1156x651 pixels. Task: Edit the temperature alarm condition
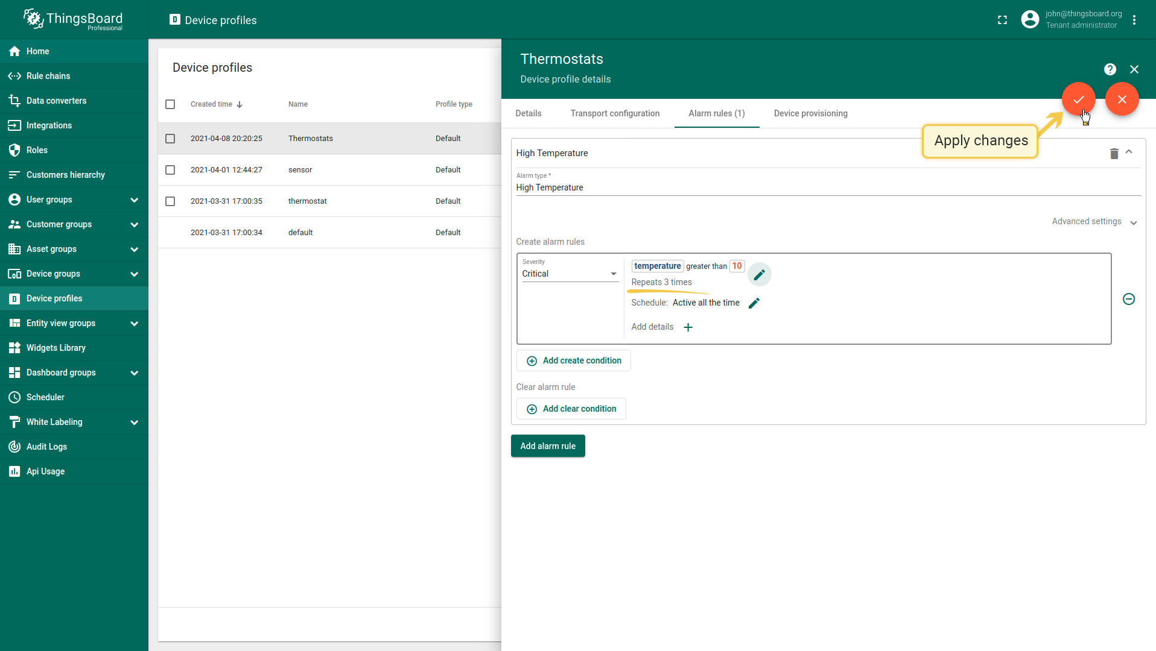759,275
